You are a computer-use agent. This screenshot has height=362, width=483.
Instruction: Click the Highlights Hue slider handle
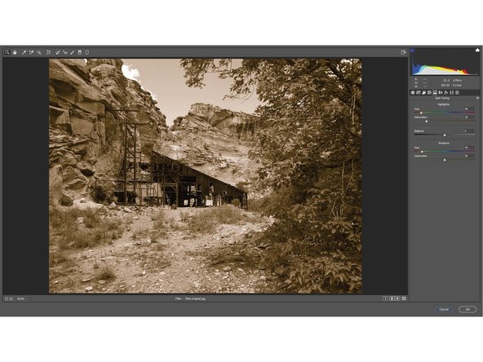pyautogui.click(x=421, y=113)
